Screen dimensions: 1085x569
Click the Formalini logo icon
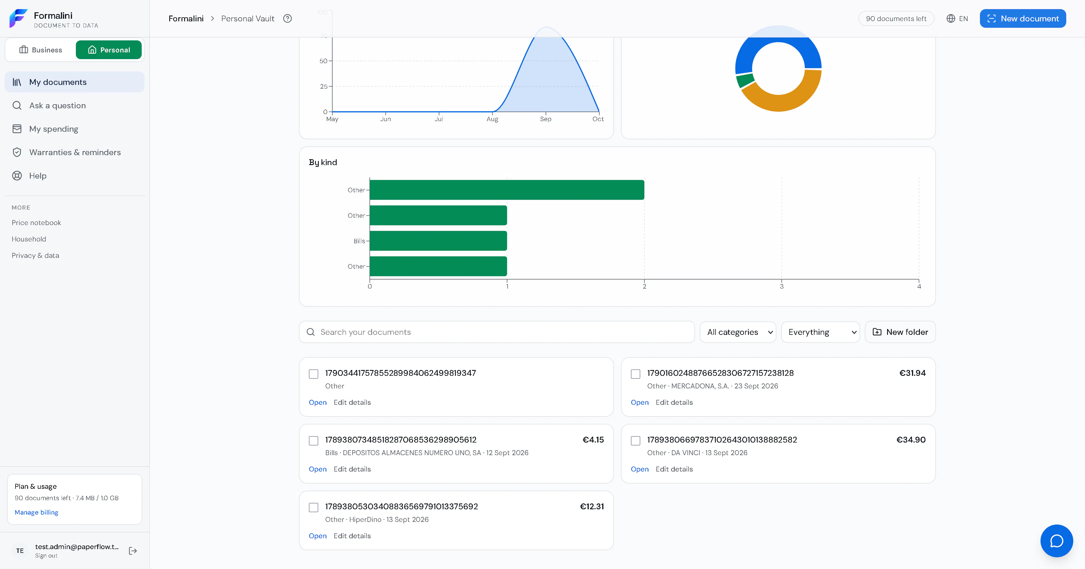18,18
